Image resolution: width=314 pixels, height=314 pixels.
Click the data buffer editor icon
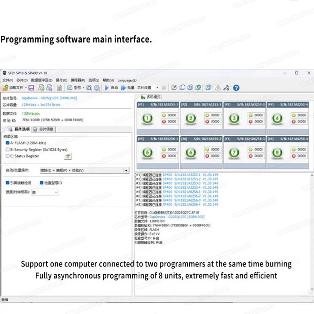(59, 88)
